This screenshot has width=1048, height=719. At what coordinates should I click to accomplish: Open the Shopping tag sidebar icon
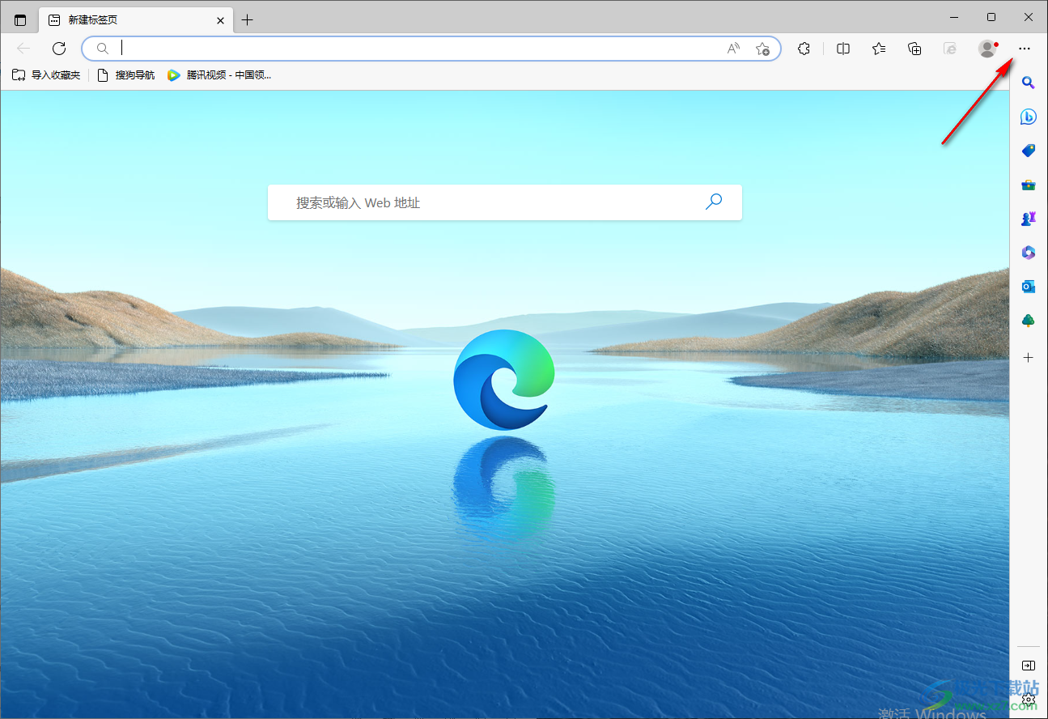1029,151
